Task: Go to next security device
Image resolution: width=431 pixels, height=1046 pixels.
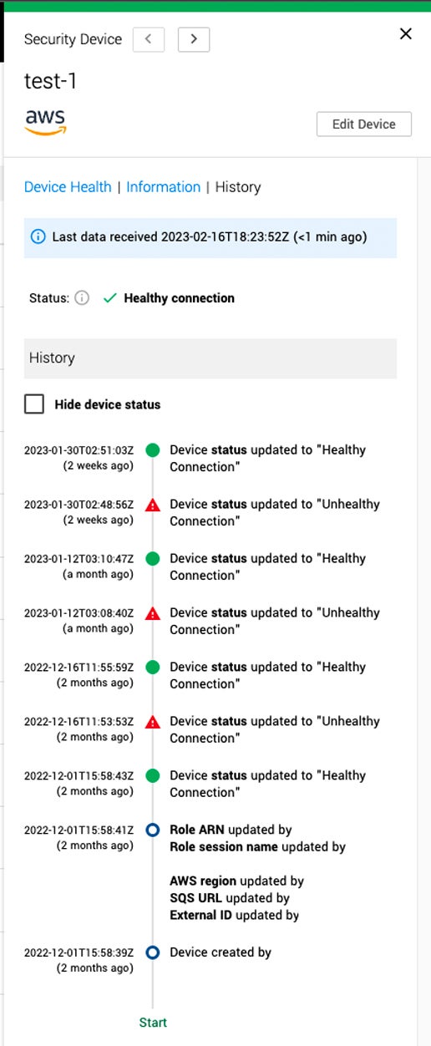Action: (194, 38)
